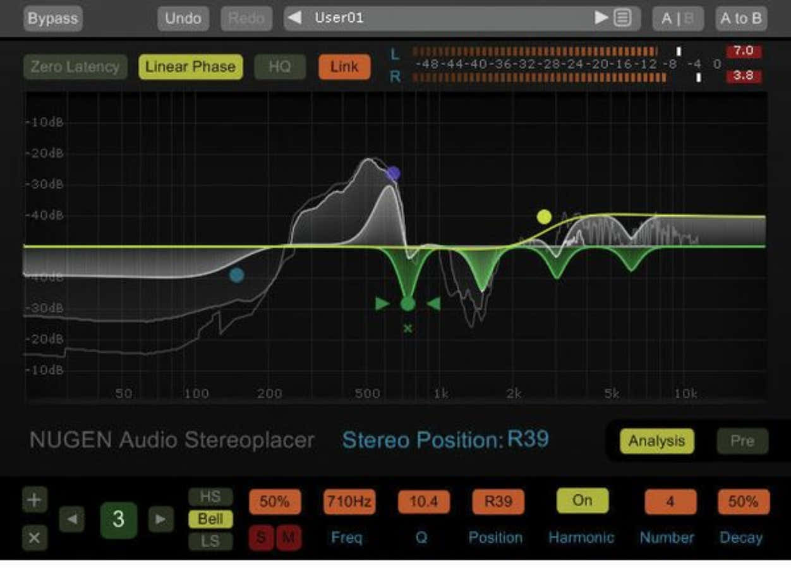Screen dimensions: 791x568
Task: Choose Bell filter type
Action: (210, 519)
